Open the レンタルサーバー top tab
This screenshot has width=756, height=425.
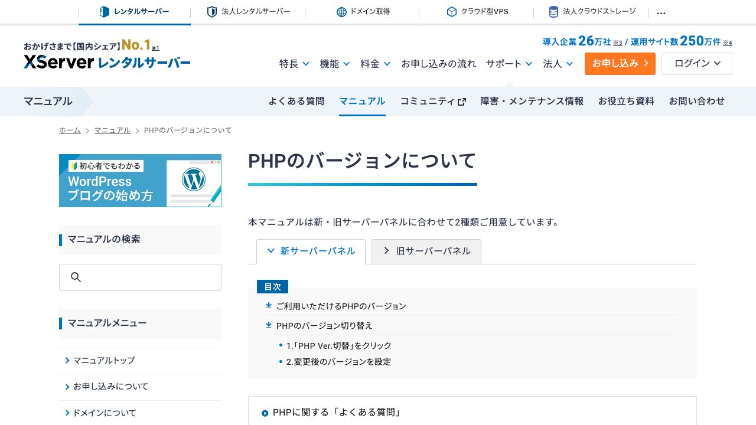(135, 12)
